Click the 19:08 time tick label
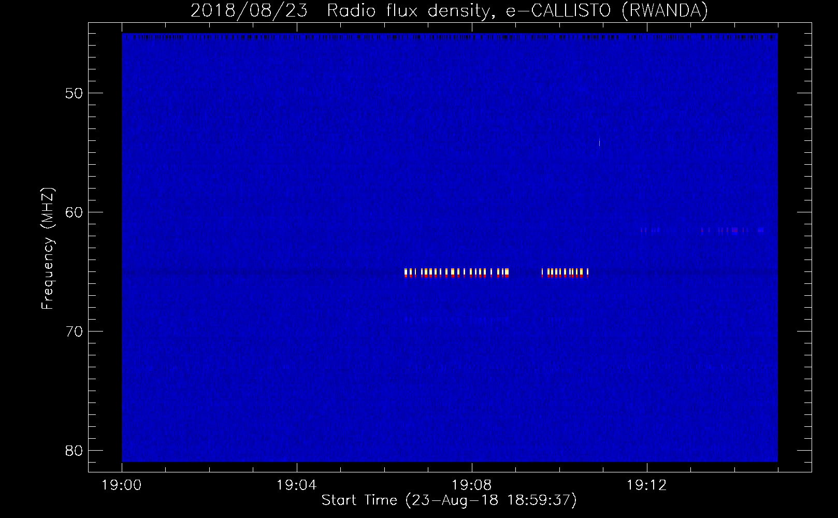This screenshot has width=838, height=518. pyautogui.click(x=471, y=485)
